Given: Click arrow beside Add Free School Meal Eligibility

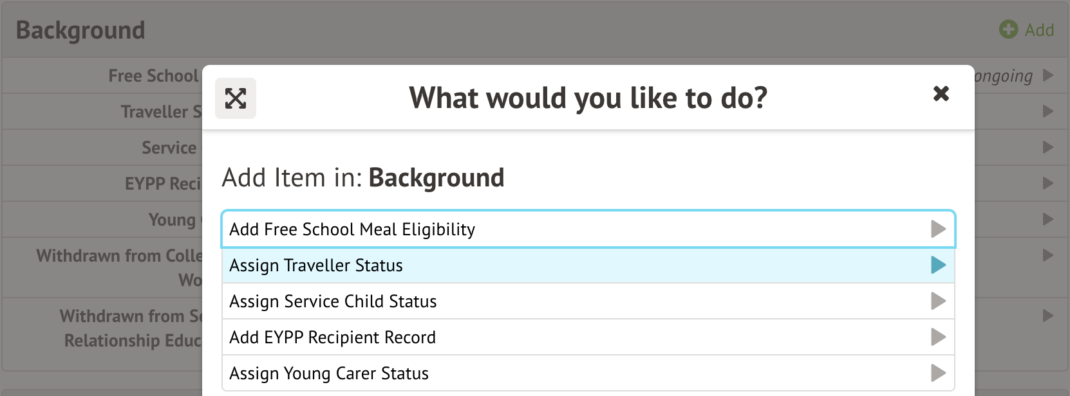Looking at the screenshot, I should [938, 230].
